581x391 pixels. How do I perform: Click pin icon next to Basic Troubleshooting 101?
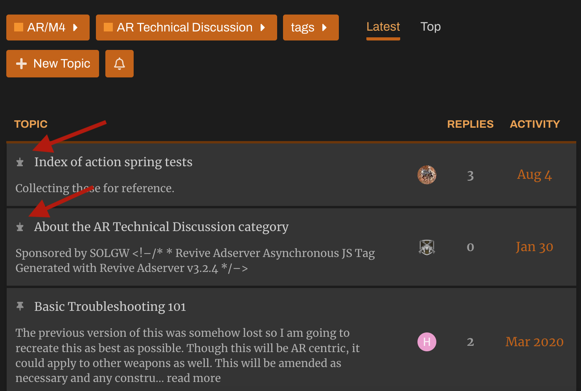(20, 306)
